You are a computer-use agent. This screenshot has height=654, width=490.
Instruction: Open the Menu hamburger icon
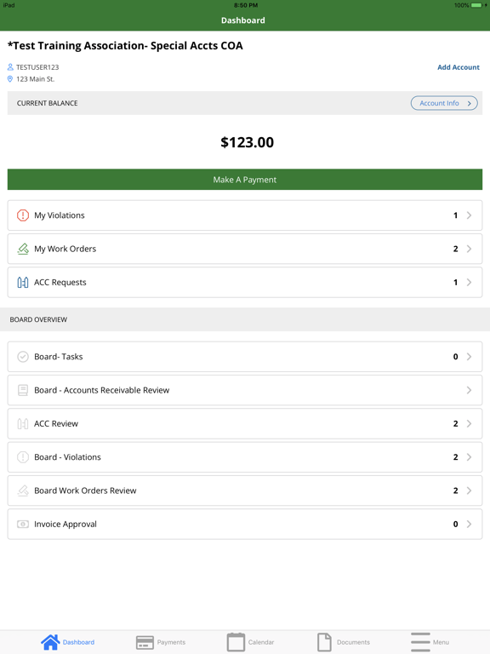420,642
